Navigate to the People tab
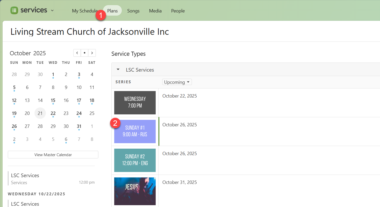Image resolution: width=380 pixels, height=207 pixels. 178,11
